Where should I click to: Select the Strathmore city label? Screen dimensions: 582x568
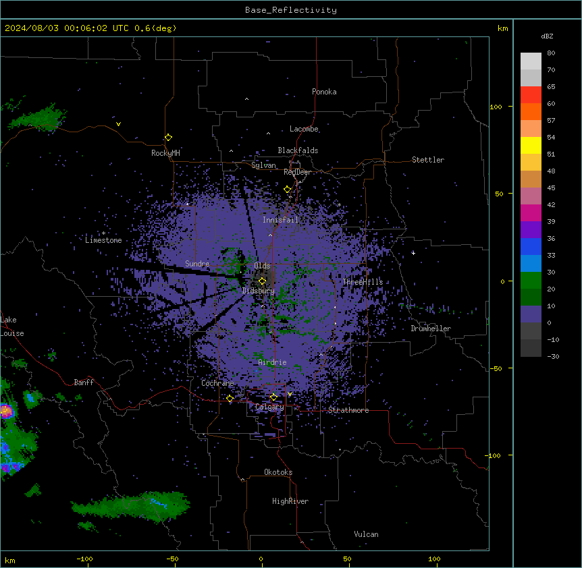(x=348, y=410)
